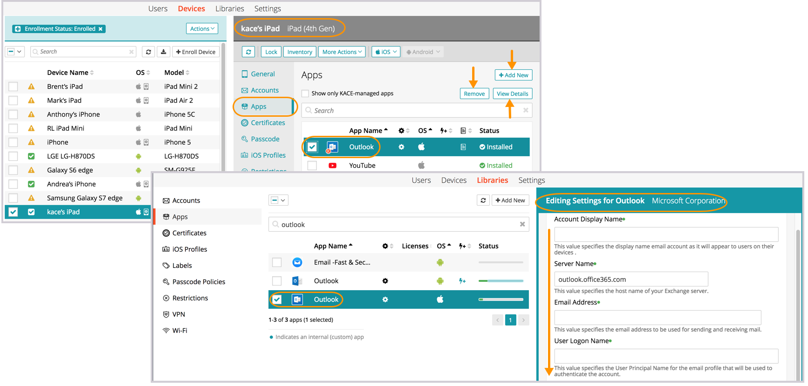Remove the Enrollment Status filter tag

[100, 29]
